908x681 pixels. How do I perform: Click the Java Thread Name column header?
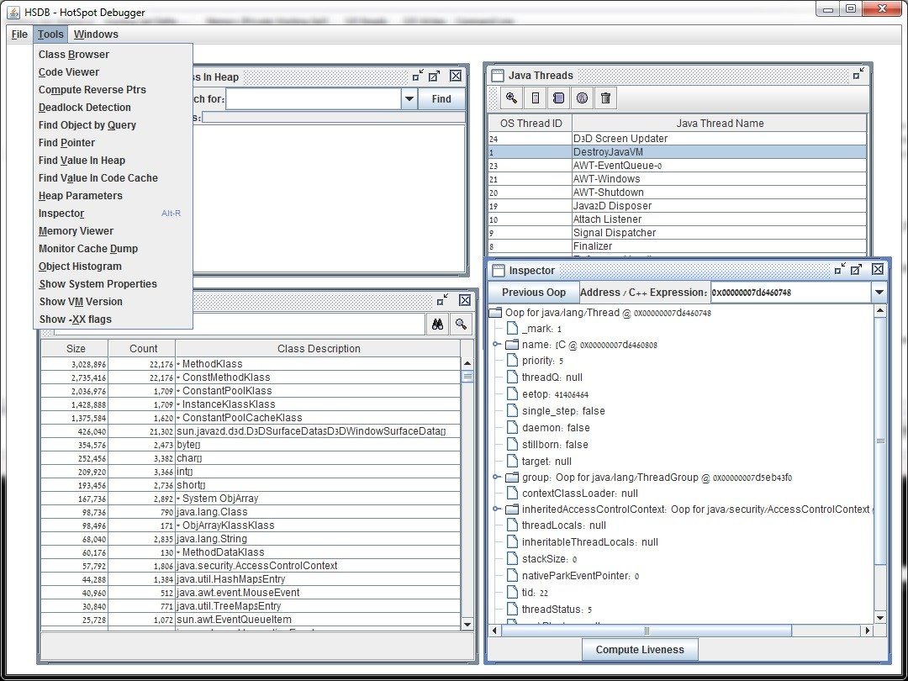tap(720, 124)
